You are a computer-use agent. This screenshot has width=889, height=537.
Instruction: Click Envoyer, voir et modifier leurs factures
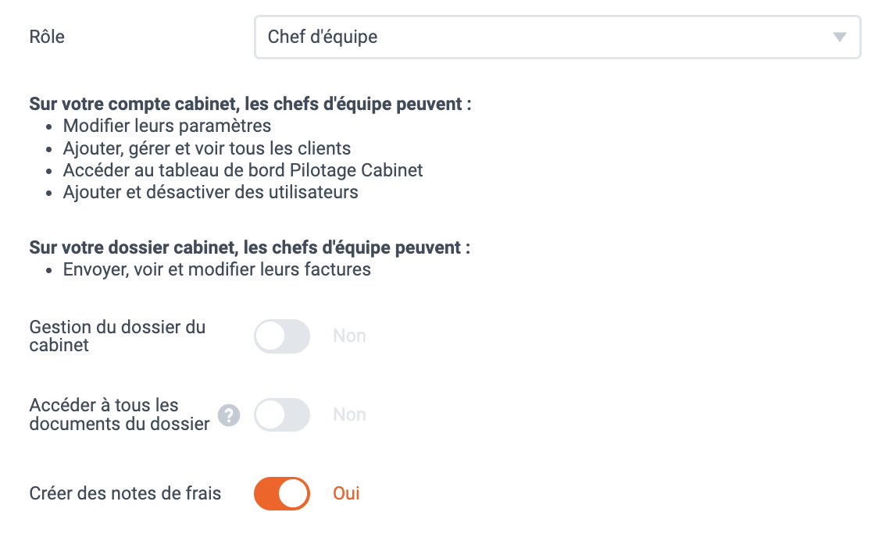click(x=217, y=269)
